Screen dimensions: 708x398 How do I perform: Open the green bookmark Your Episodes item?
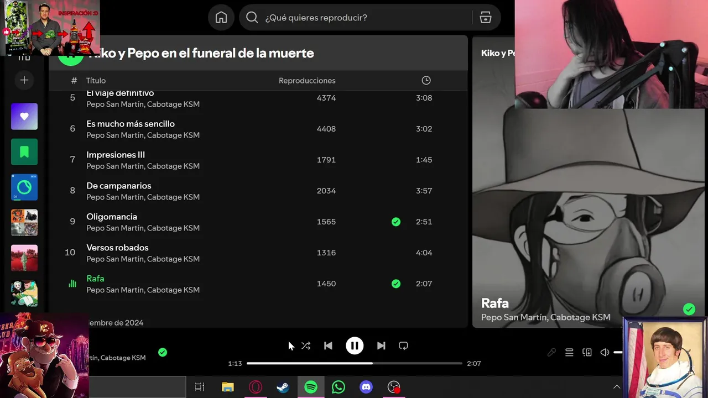(24, 152)
